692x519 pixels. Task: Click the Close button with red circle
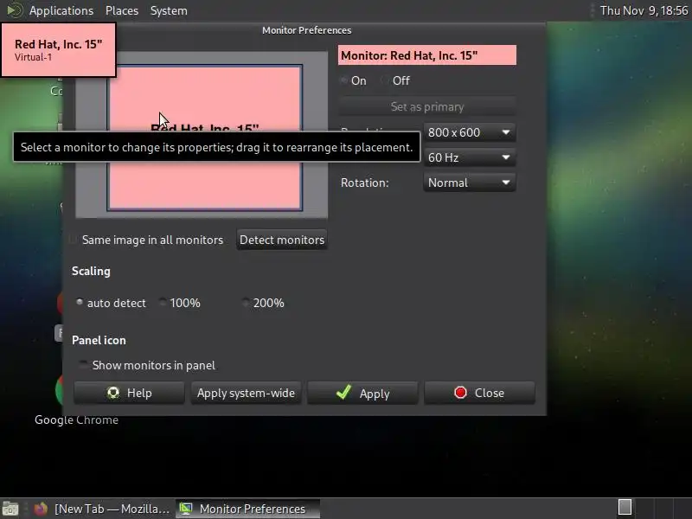pos(479,393)
